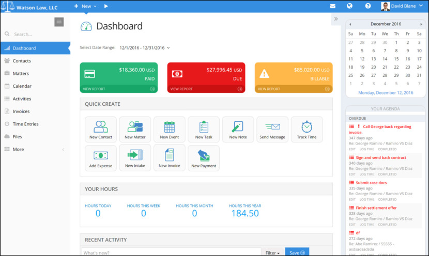Viewport: 429px width, 256px height.
Task: Open Files in the sidebar
Action: [35, 137]
